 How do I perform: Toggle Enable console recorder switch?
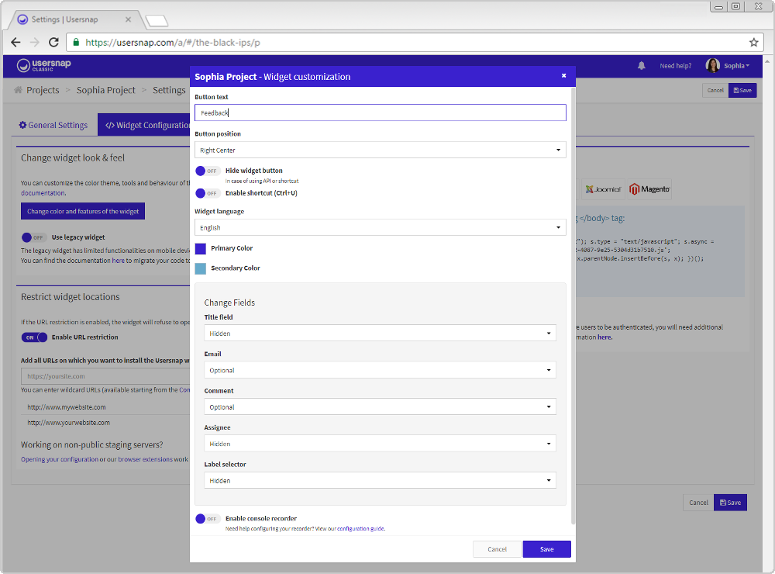coord(208,519)
